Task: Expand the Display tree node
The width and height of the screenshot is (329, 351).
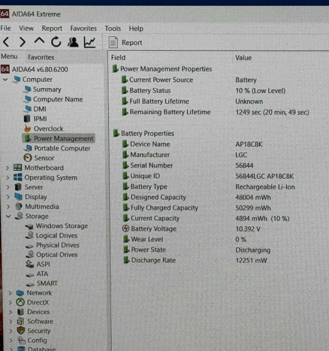Action: (x=8, y=197)
